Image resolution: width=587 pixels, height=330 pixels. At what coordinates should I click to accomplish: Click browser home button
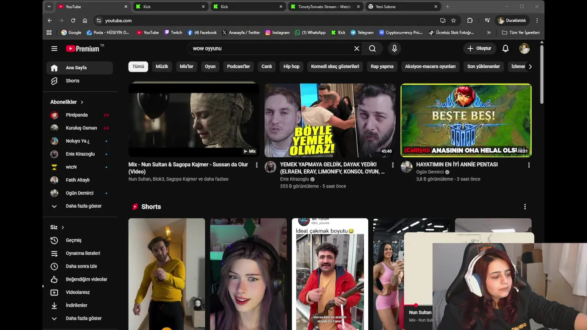click(x=85, y=21)
